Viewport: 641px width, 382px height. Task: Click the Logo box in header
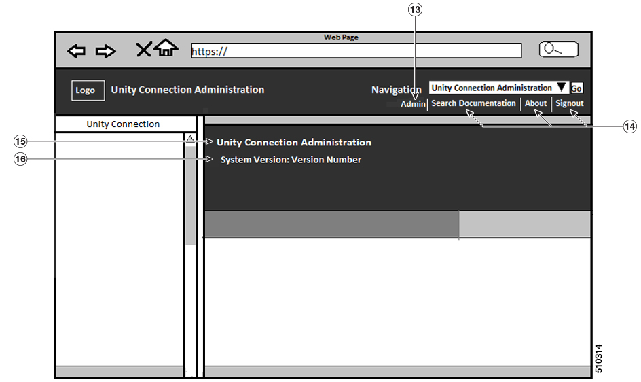click(x=88, y=90)
